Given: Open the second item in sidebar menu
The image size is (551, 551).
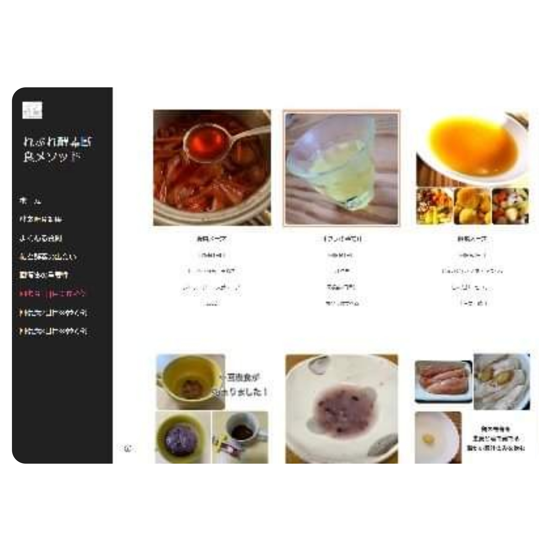Looking at the screenshot, I should tap(41, 219).
